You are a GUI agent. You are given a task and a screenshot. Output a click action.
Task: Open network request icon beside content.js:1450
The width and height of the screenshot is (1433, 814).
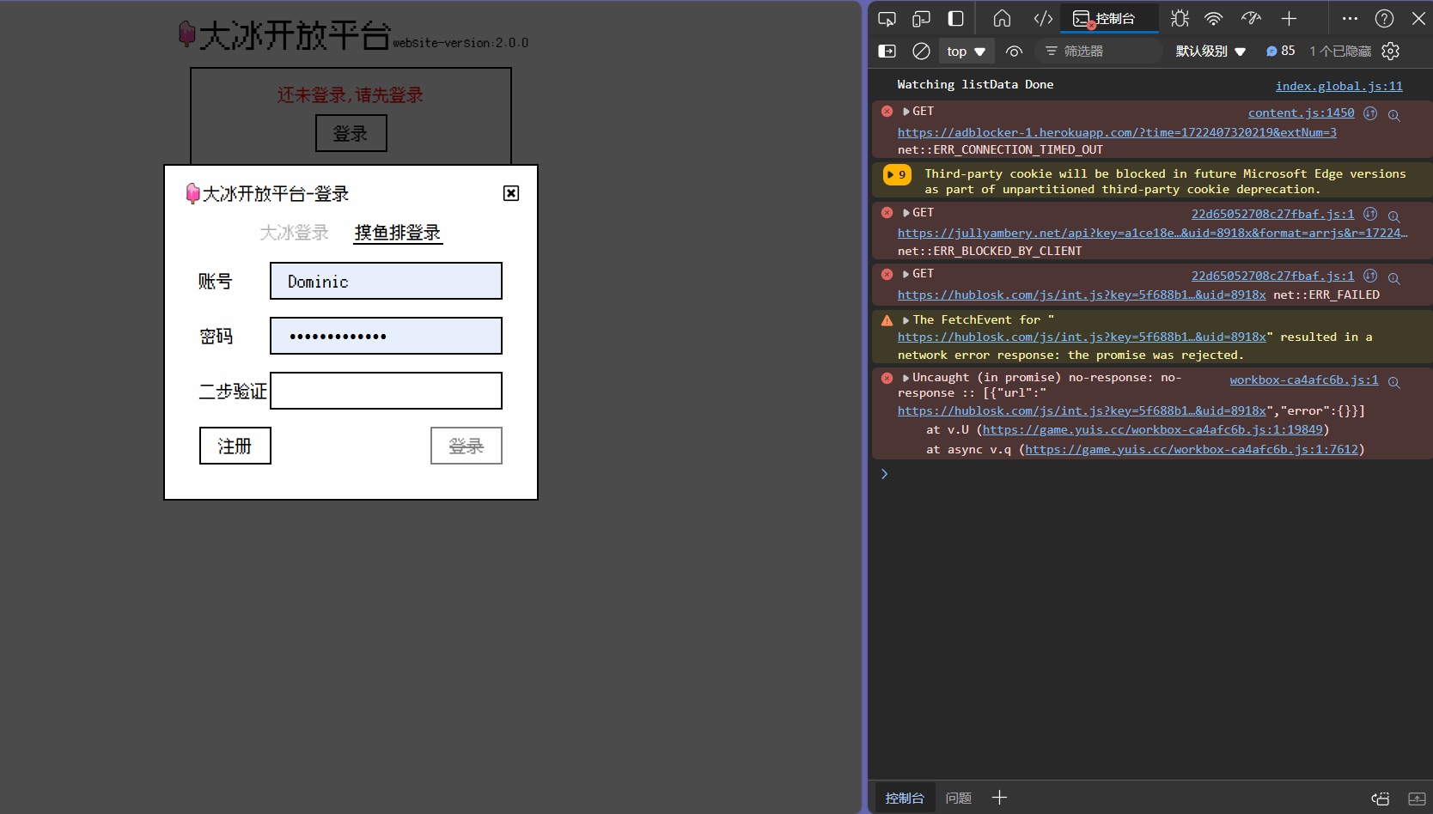(1370, 113)
